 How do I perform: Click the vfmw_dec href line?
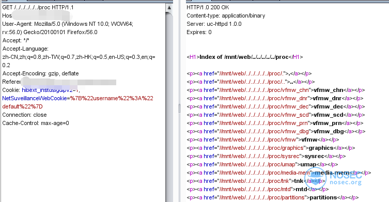[276, 106]
